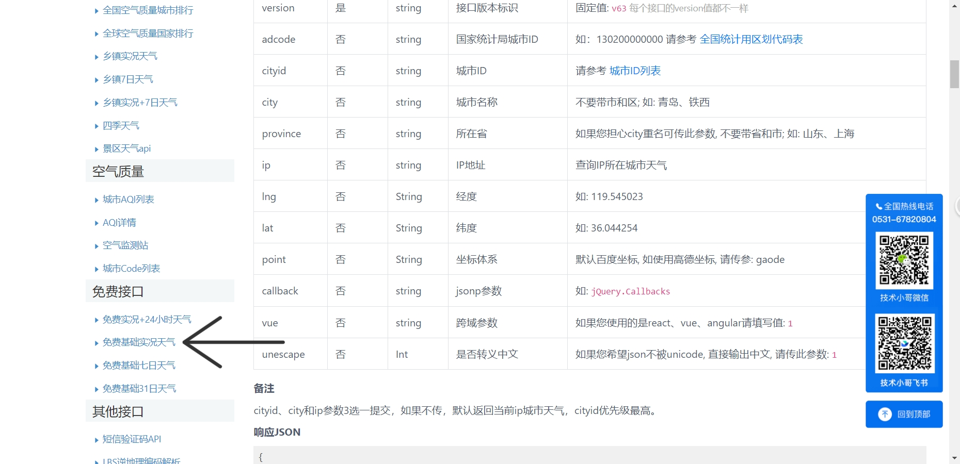Click the unescape parameter cell

tap(290, 354)
